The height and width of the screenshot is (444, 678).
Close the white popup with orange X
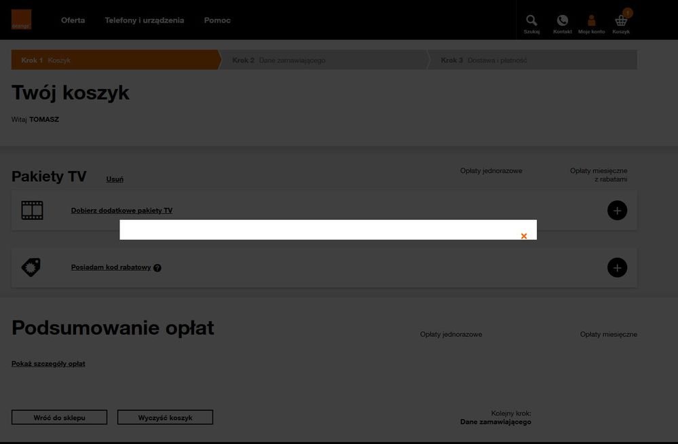(524, 236)
